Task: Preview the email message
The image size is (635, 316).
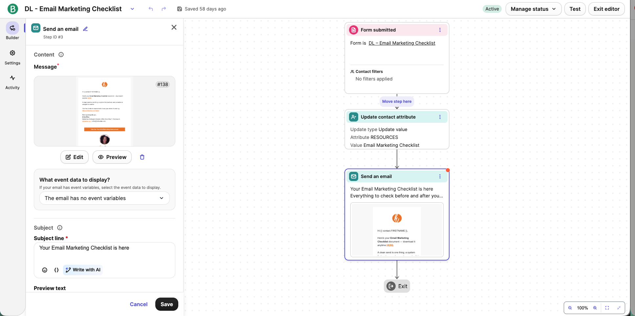Action: [x=112, y=157]
